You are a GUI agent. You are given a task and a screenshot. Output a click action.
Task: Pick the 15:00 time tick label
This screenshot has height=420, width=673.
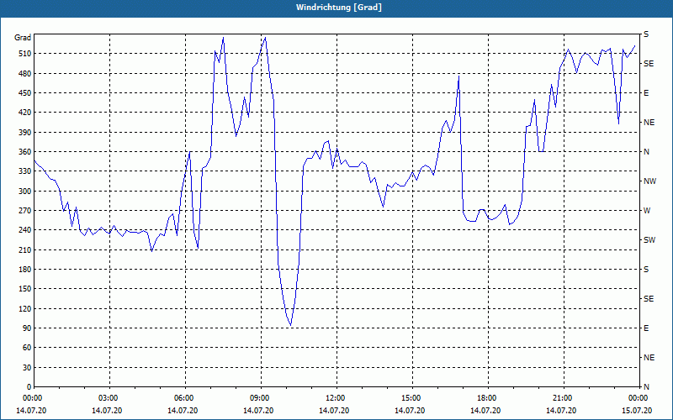coord(410,397)
